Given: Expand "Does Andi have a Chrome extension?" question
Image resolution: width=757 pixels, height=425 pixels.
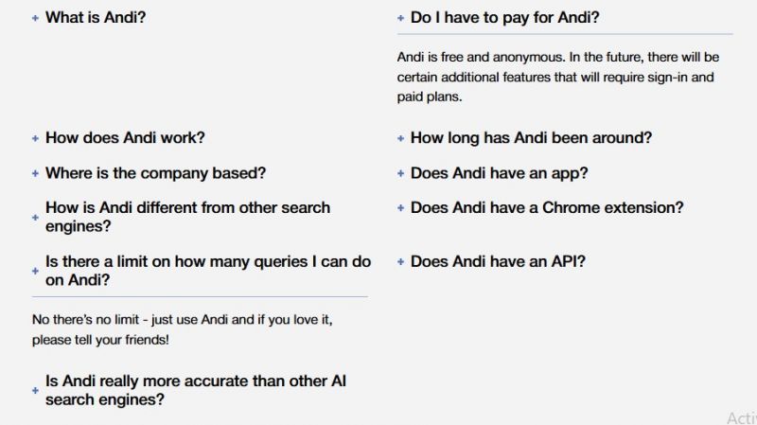Looking at the screenshot, I should 547,207.
